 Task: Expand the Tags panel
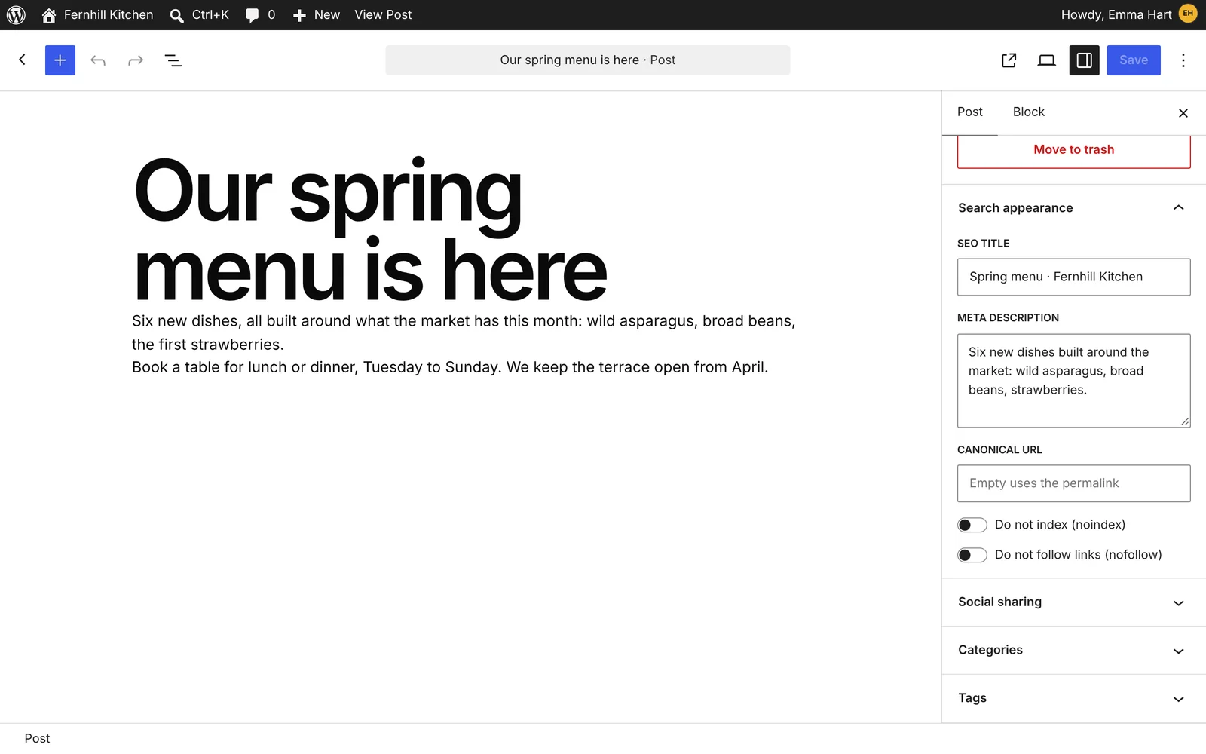pos(1074,699)
